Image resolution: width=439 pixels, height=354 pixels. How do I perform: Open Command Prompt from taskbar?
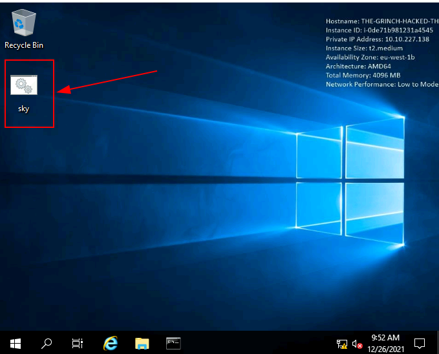(173, 344)
